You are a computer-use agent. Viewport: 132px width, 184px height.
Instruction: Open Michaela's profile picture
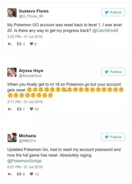(x=12, y=137)
